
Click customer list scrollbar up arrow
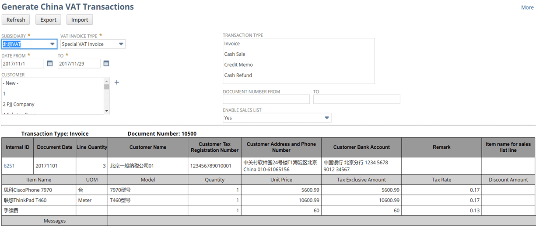107,81
